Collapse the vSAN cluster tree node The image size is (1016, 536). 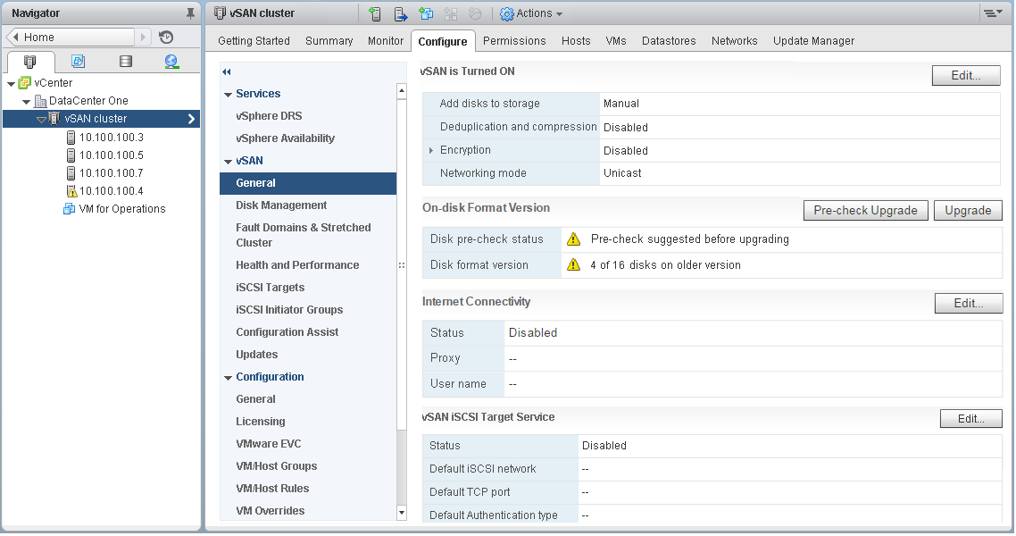[x=41, y=119]
